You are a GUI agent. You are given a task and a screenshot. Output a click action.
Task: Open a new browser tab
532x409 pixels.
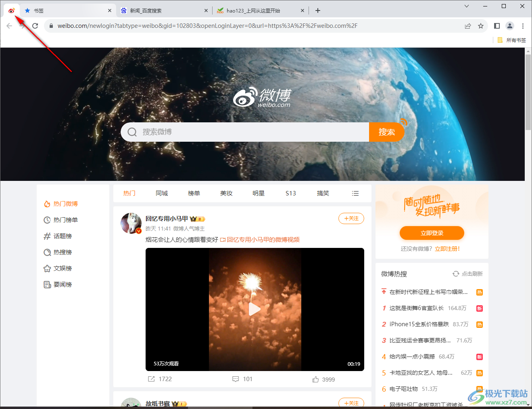(x=318, y=10)
